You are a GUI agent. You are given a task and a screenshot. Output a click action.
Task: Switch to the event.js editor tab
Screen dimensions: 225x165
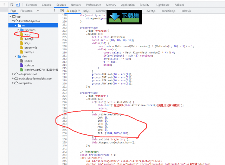coord(151,11)
